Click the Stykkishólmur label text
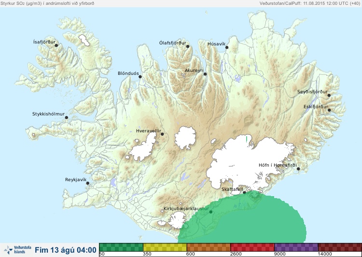 point(48,114)
